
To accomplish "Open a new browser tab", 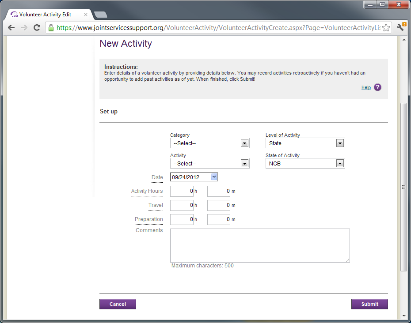I will click(x=101, y=15).
